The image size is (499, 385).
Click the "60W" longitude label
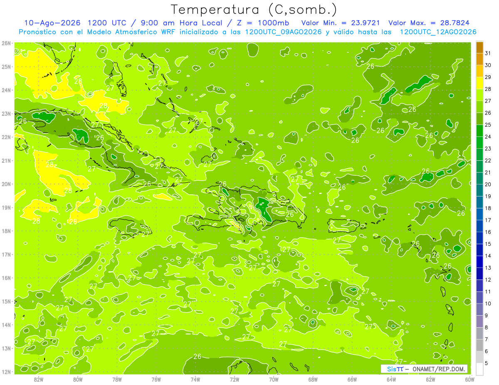[x=469, y=379]
